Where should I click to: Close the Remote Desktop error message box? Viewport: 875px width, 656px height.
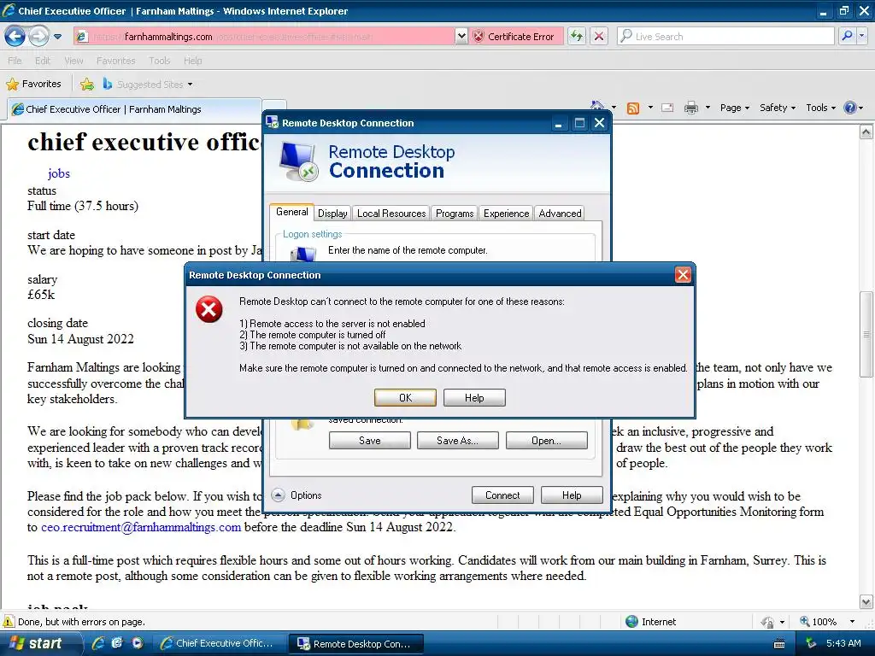[x=683, y=274]
